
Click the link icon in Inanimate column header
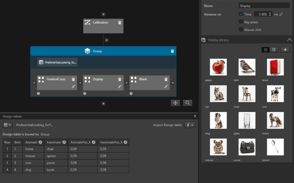click(64, 142)
